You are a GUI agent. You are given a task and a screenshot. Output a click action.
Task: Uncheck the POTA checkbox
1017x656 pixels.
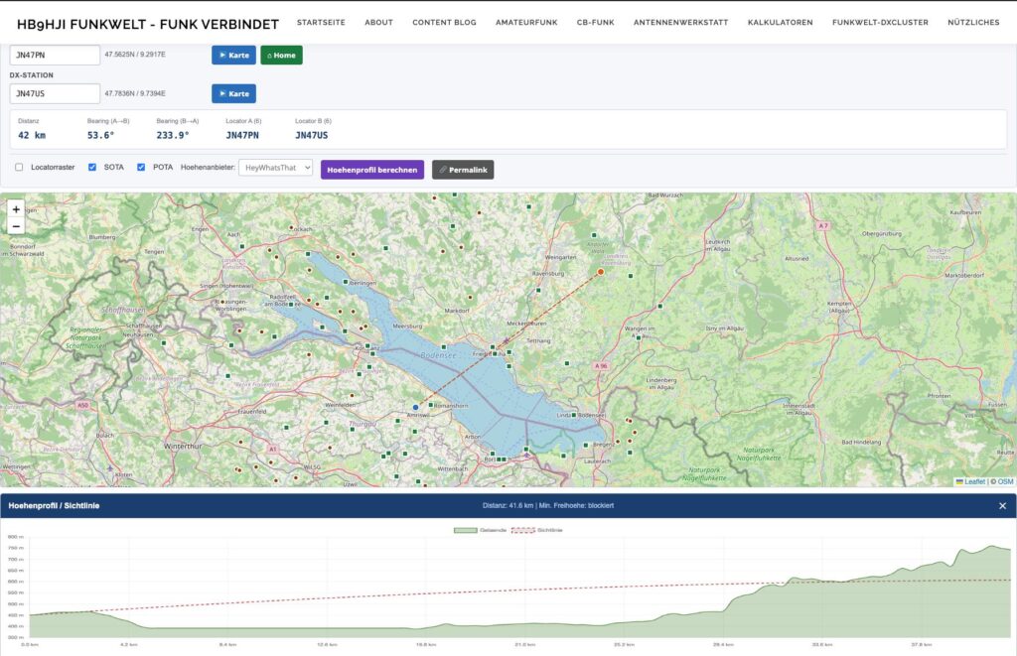pyautogui.click(x=141, y=168)
